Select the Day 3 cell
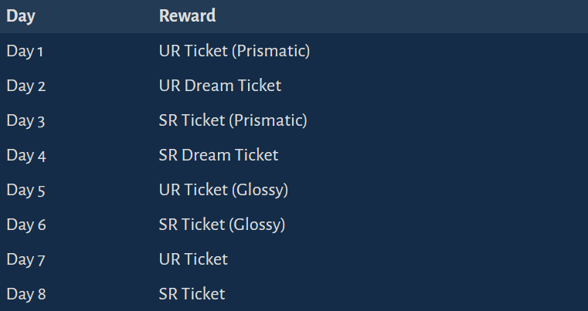The image size is (588, 311). (x=25, y=120)
